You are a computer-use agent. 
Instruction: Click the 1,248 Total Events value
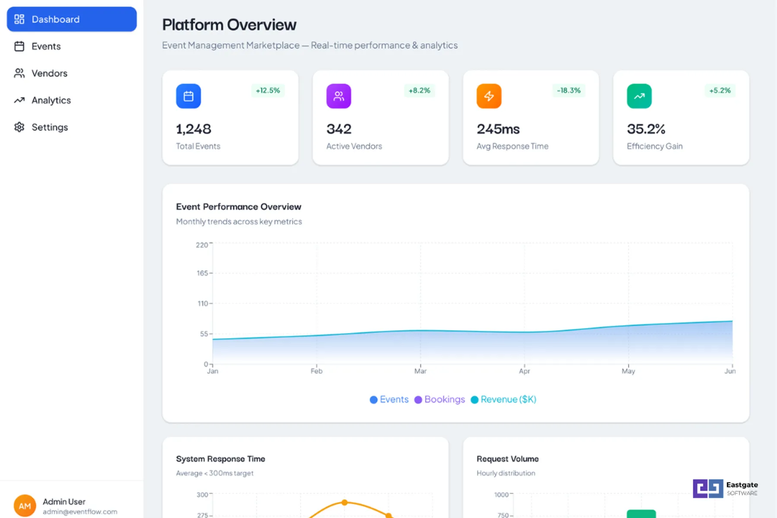[x=193, y=129]
